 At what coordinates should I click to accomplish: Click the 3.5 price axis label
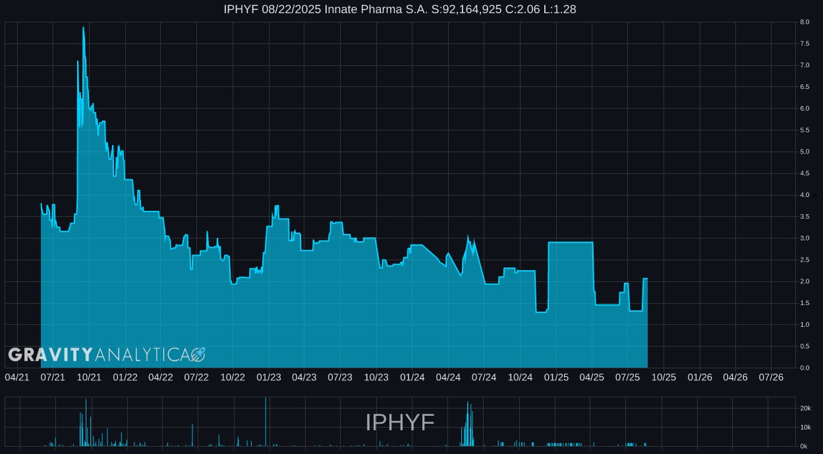pos(805,217)
